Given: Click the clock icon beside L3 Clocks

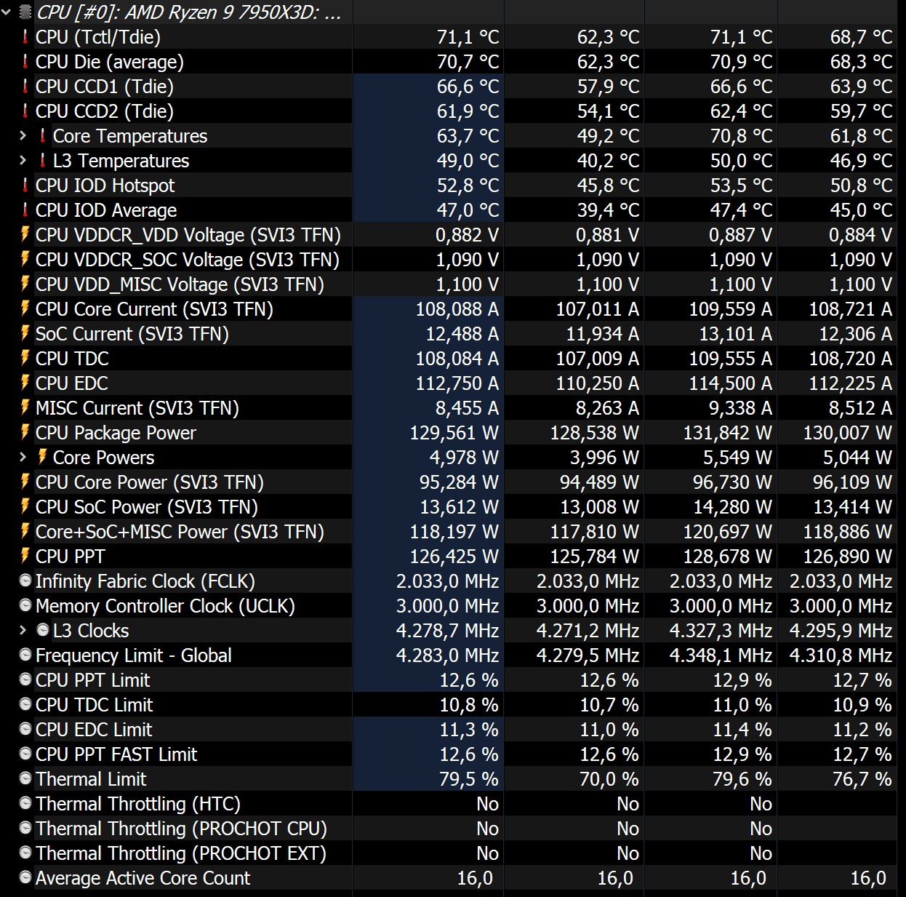Looking at the screenshot, I should click(43, 630).
